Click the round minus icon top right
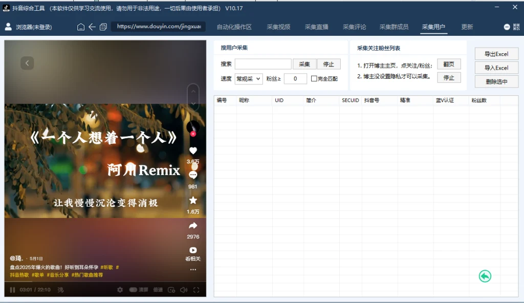 [507, 27]
